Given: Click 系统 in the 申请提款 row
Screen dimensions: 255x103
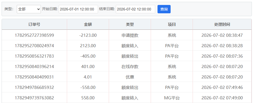Looking at the screenshot, I should pyautogui.click(x=172, y=35).
